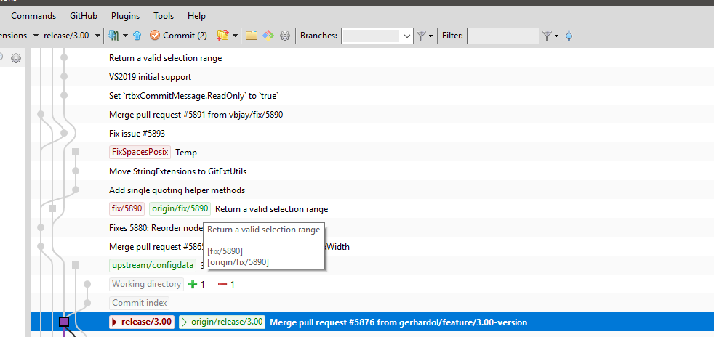The image size is (714, 337).
Task: Click the origin/fix/5890 branch label
Action: 180,208
